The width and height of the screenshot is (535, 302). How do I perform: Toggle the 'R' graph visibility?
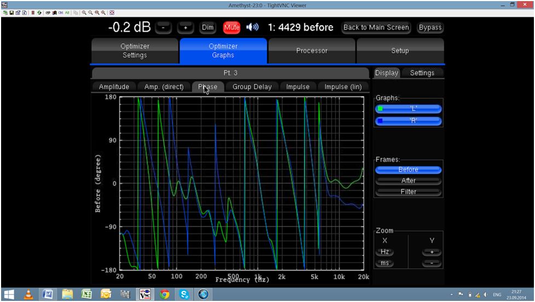coord(408,121)
